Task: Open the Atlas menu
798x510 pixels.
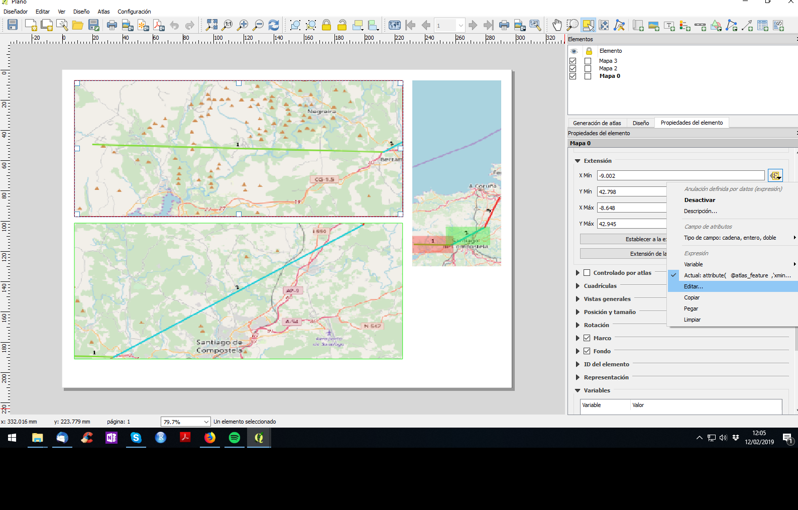Action: click(103, 12)
